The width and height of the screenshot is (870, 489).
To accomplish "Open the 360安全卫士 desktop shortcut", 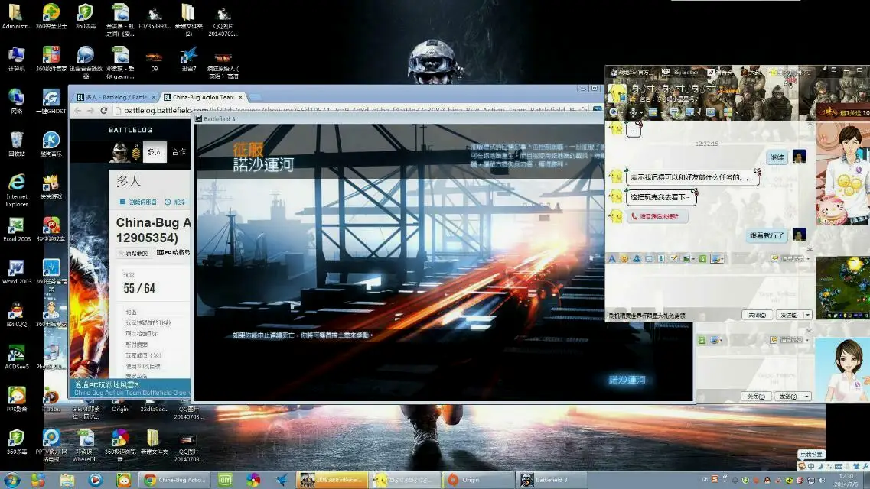I will (51, 16).
